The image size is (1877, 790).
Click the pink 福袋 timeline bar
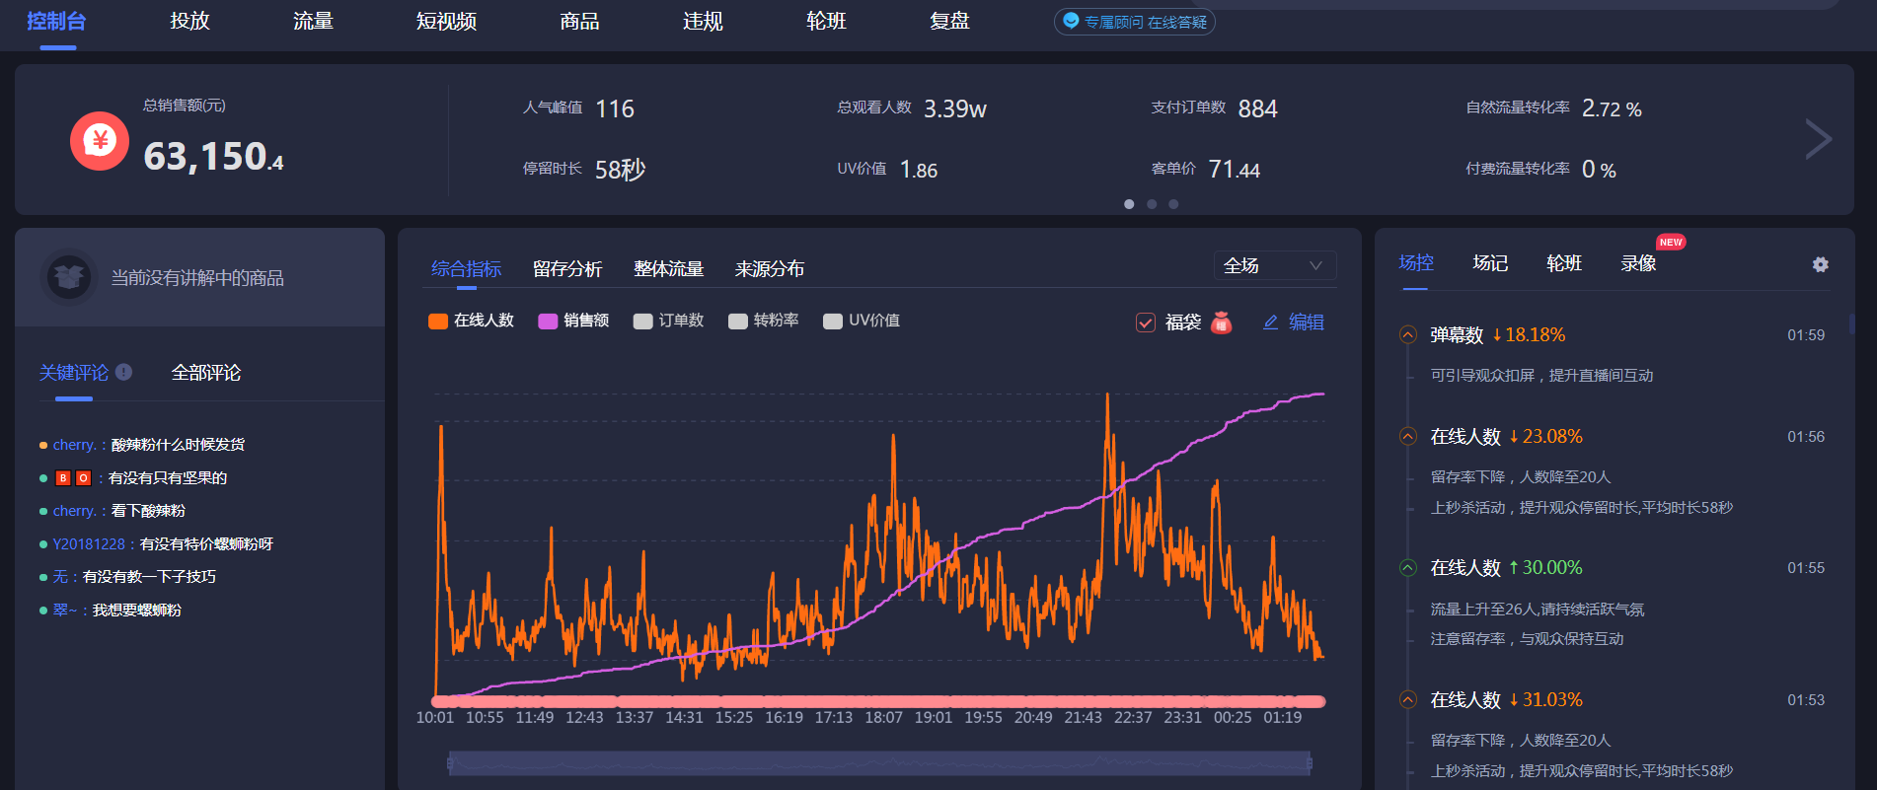click(879, 701)
